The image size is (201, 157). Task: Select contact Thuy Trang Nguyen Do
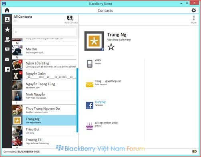pyautogui.click(x=44, y=110)
